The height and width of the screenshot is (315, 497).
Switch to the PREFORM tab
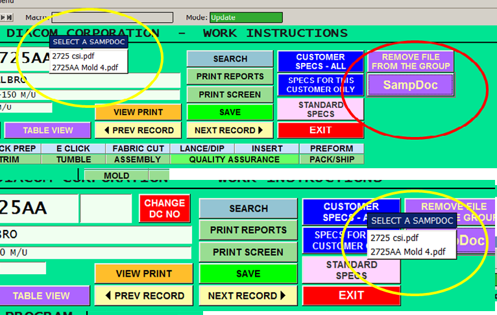click(x=332, y=149)
